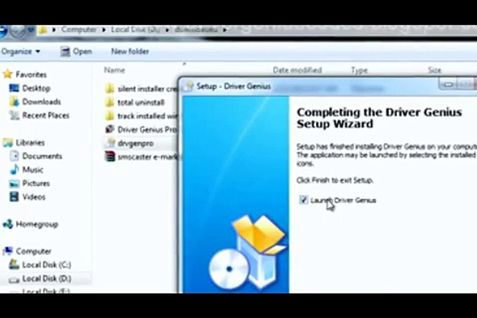This screenshot has width=477, height=318.
Task: Sort files by Date modified column
Action: pos(297,70)
